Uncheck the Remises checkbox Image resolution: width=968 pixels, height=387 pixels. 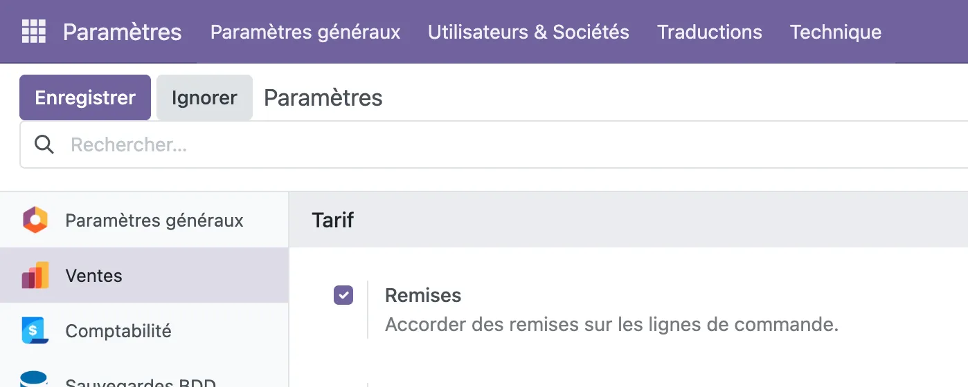point(343,295)
